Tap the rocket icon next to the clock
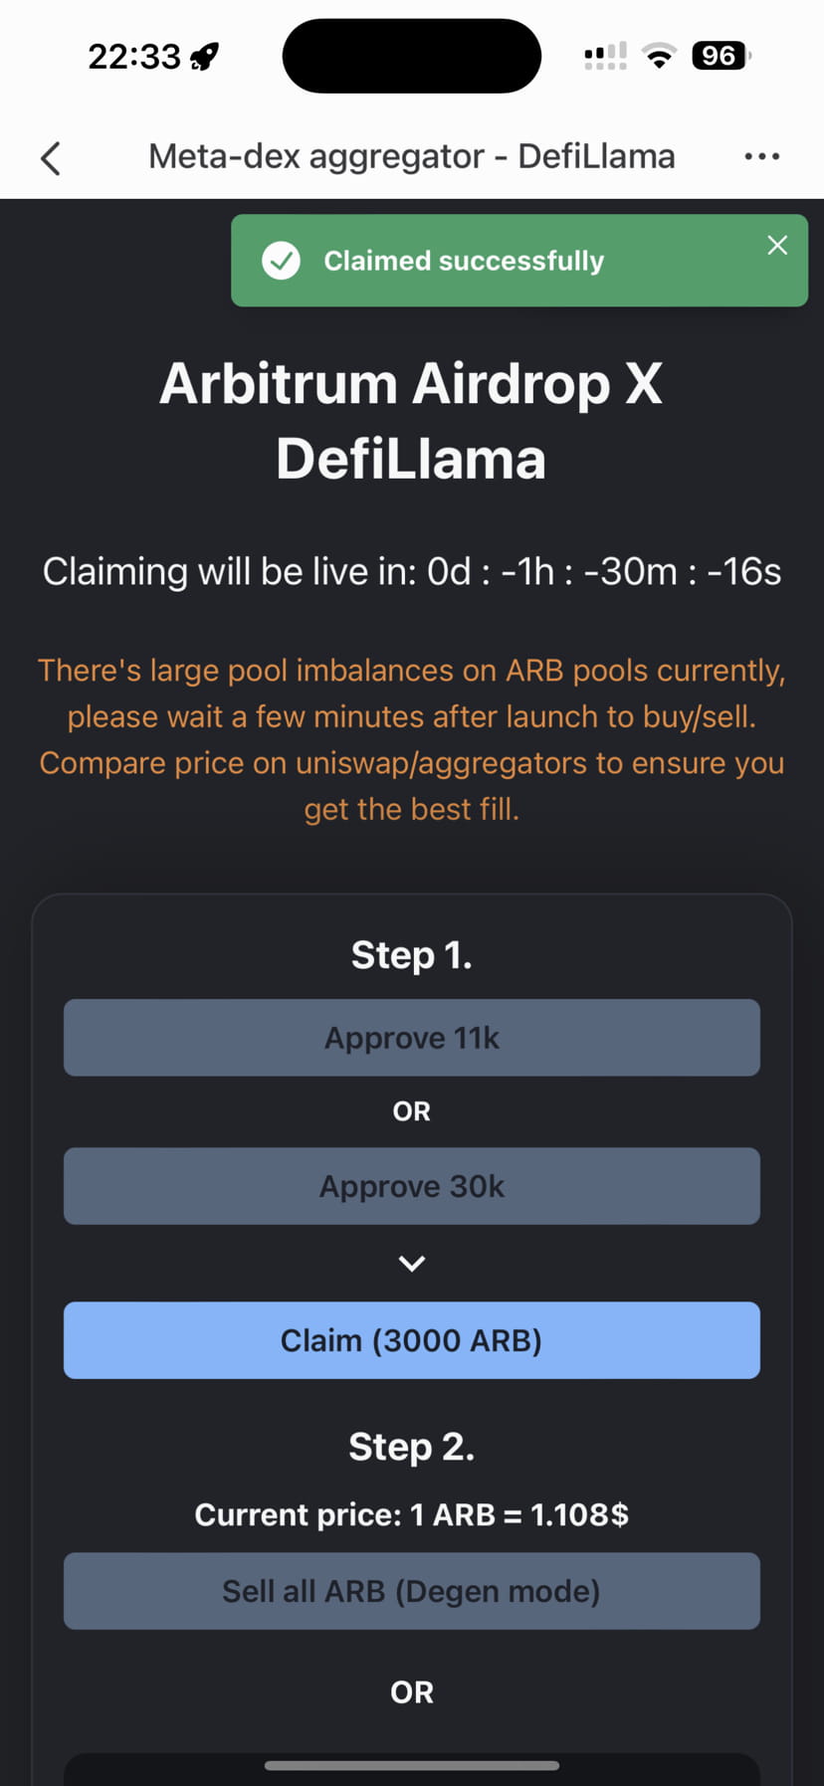This screenshot has width=824, height=1786. [x=205, y=57]
